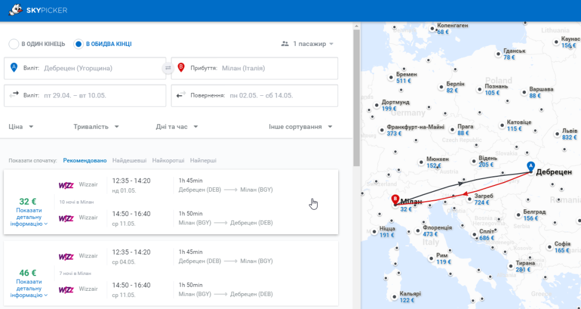Open the Інше сортування dropdown
Screen dimensions: 581x309
[x=301, y=126]
